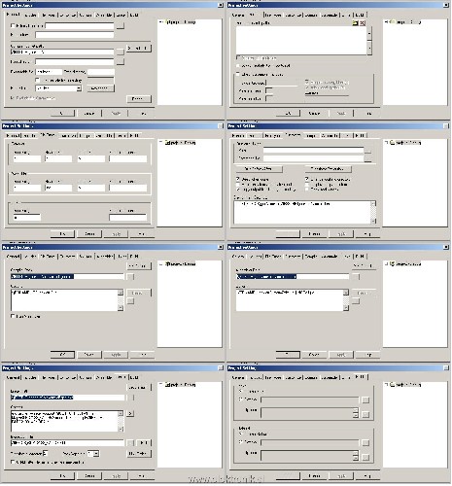Click the yellow new-folder icon above the paths list
Image resolution: width=452 pixels, height=486 pixels.
[356, 23]
